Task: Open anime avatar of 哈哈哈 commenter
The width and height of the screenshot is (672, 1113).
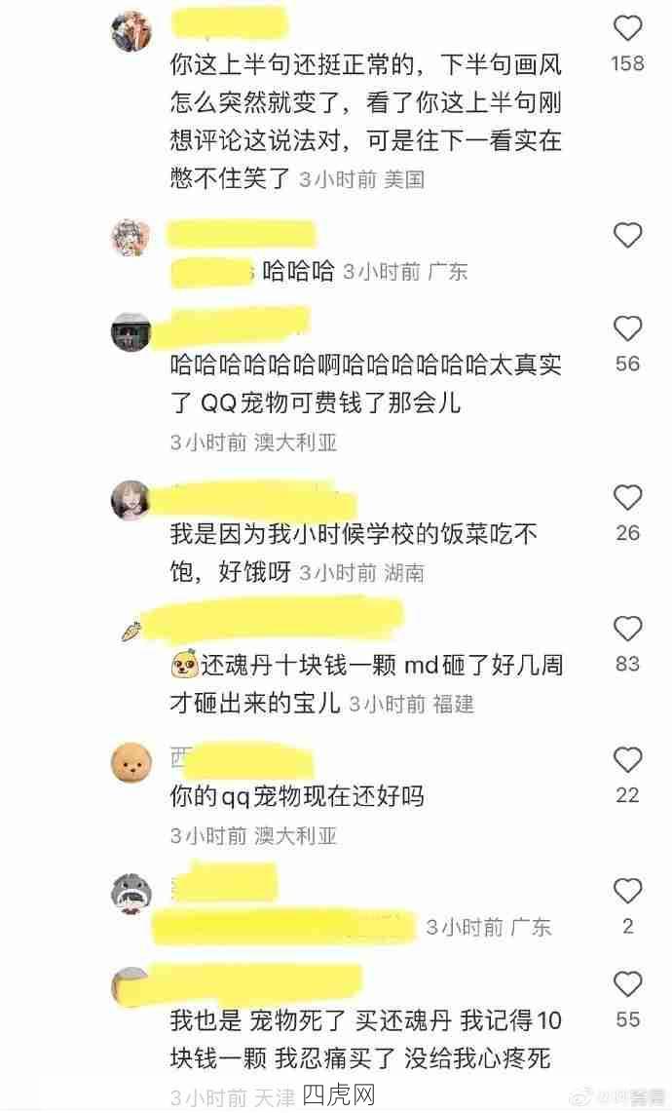Action: pyautogui.click(x=132, y=238)
